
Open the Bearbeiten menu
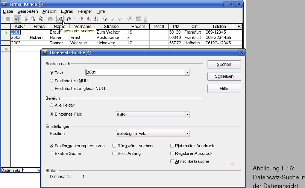click(x=27, y=12)
